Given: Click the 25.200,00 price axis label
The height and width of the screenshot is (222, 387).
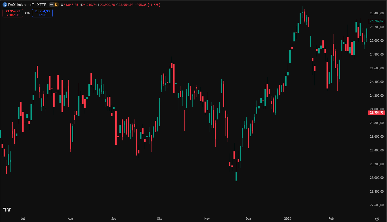Looking at the screenshot, I should coord(377,27).
